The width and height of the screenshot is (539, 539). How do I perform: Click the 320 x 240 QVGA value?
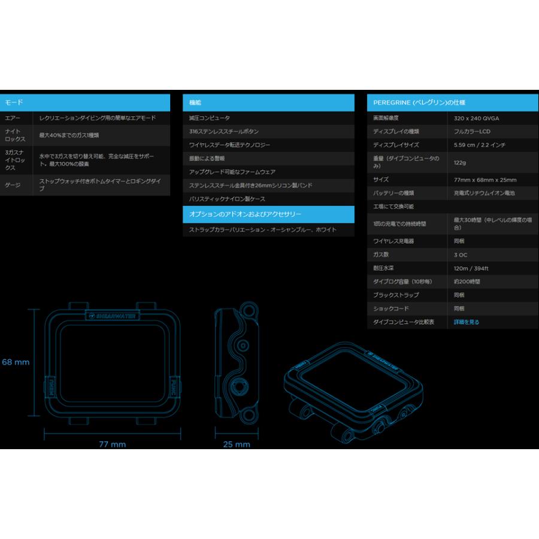coord(476,118)
